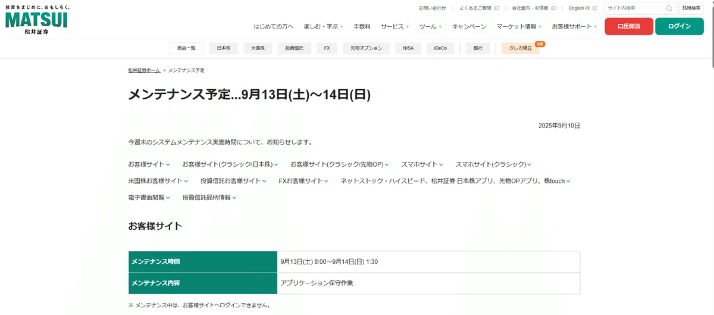Open the お問い合わせ link
The width and height of the screenshot is (714, 315).
coord(433,8)
